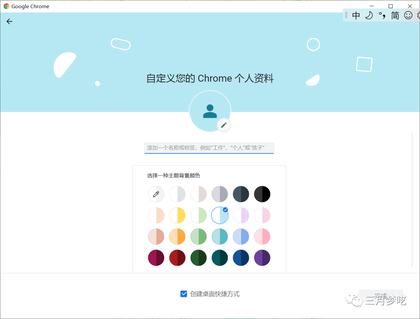Uncheck the 创建桌面快捷方式 checkbox

coord(184,294)
